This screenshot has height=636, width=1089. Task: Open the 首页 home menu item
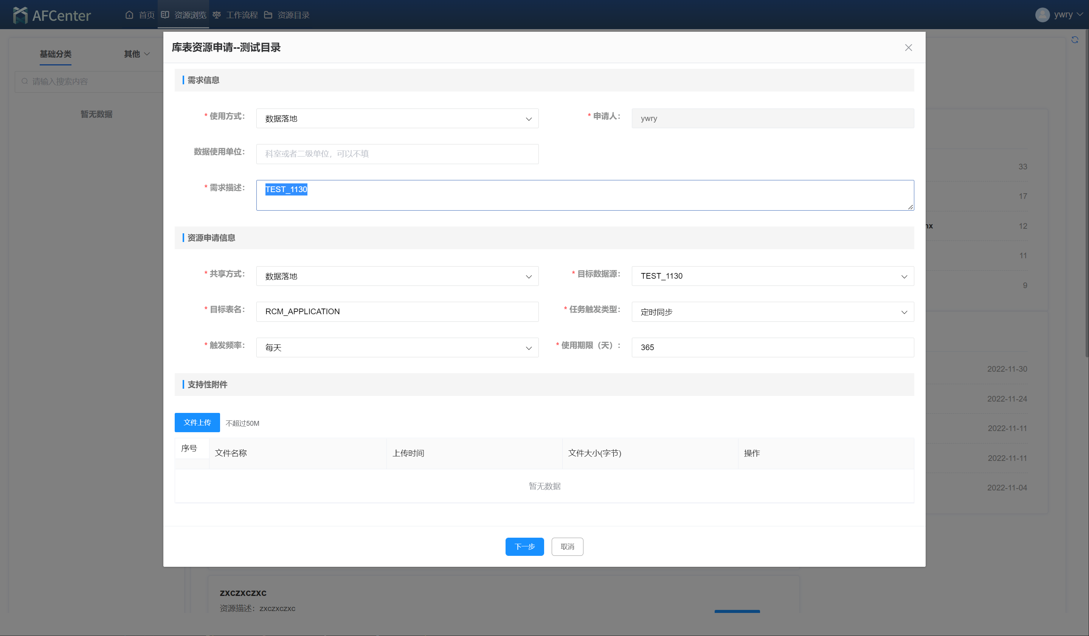coord(140,15)
